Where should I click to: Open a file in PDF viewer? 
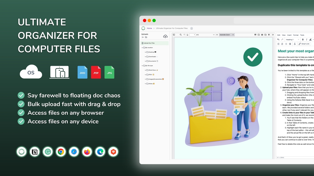[x=259, y=35]
